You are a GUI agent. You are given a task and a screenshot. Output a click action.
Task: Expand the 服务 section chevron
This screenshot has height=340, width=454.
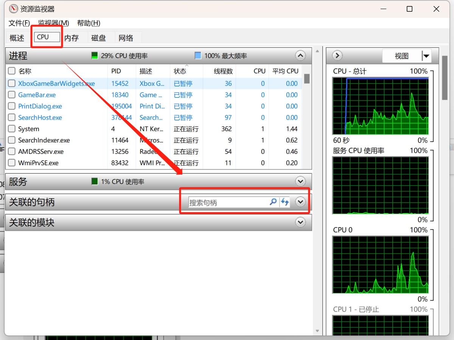(x=300, y=182)
